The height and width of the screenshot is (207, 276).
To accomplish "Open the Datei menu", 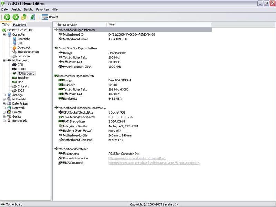I will (x=5, y=10).
